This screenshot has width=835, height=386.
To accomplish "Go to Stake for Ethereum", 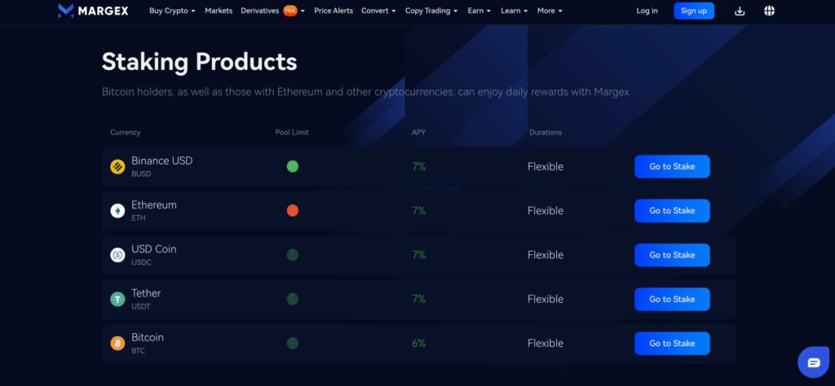I will pyautogui.click(x=672, y=211).
